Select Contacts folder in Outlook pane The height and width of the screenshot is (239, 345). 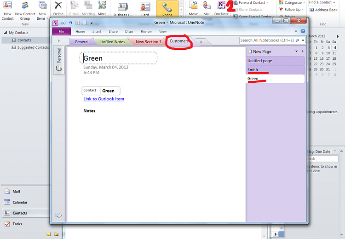(25, 40)
